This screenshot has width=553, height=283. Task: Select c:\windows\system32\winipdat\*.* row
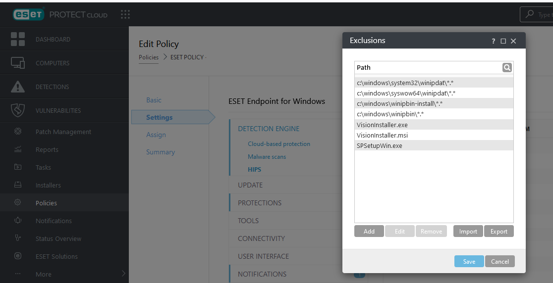(434, 83)
